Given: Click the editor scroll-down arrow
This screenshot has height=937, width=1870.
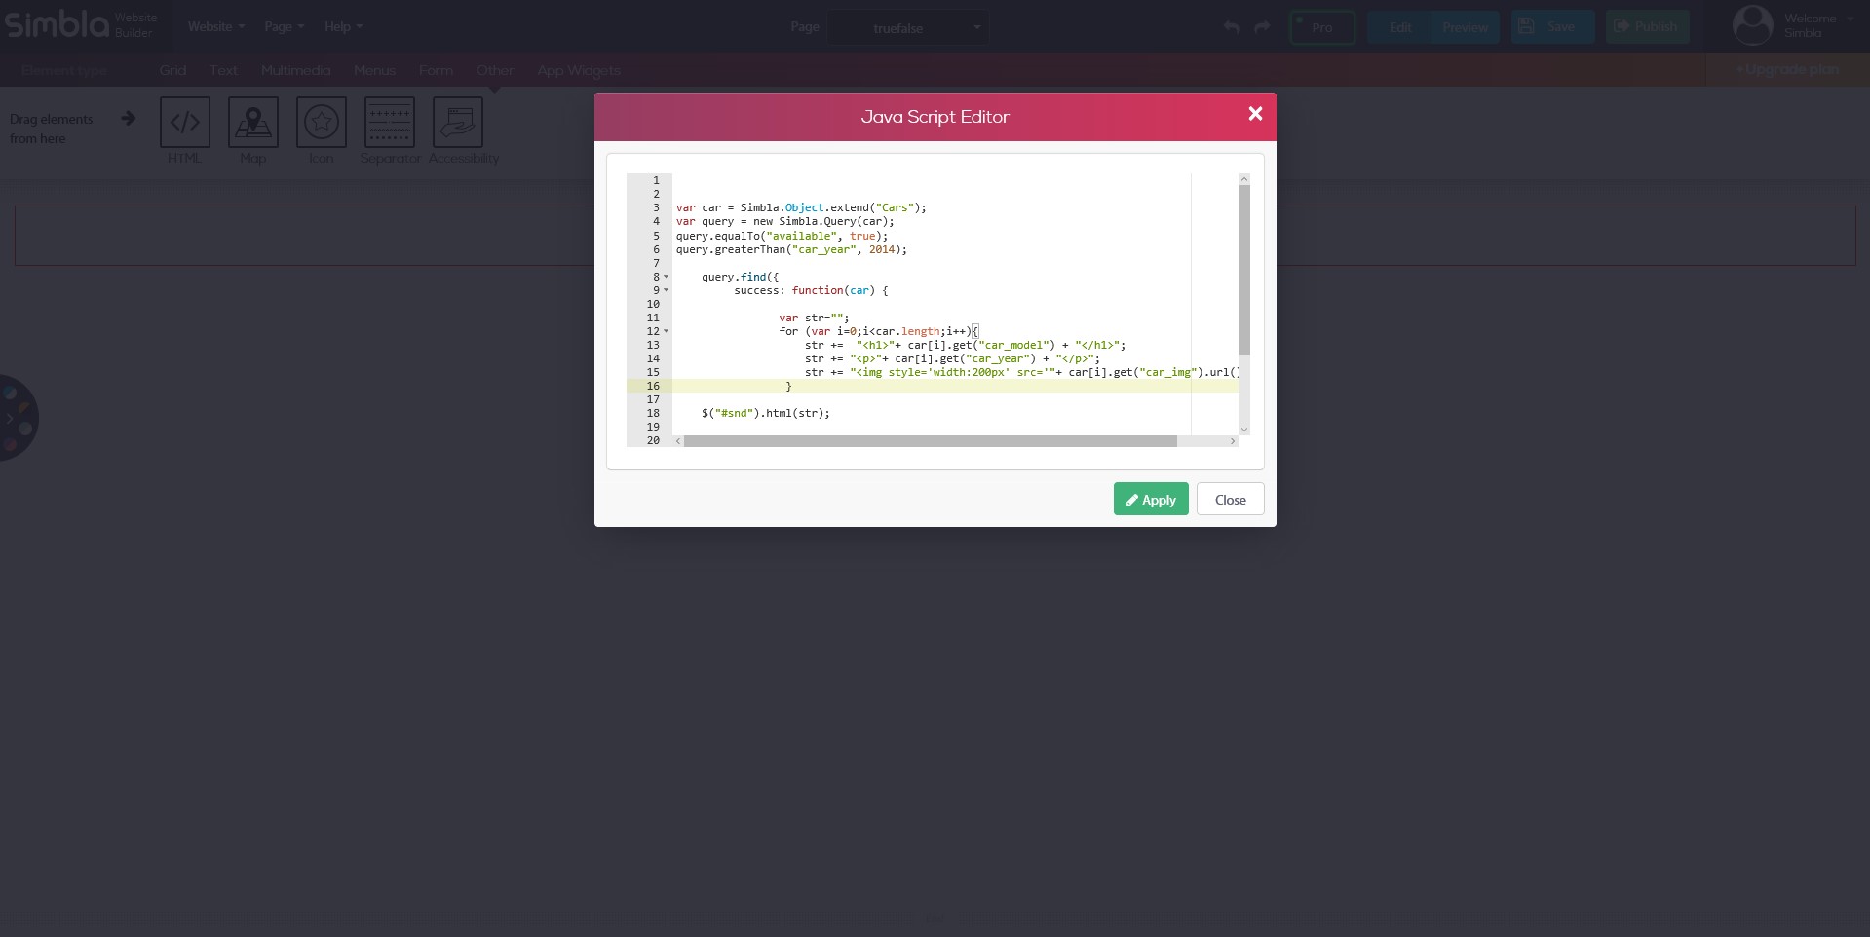Looking at the screenshot, I should click(x=1244, y=430).
